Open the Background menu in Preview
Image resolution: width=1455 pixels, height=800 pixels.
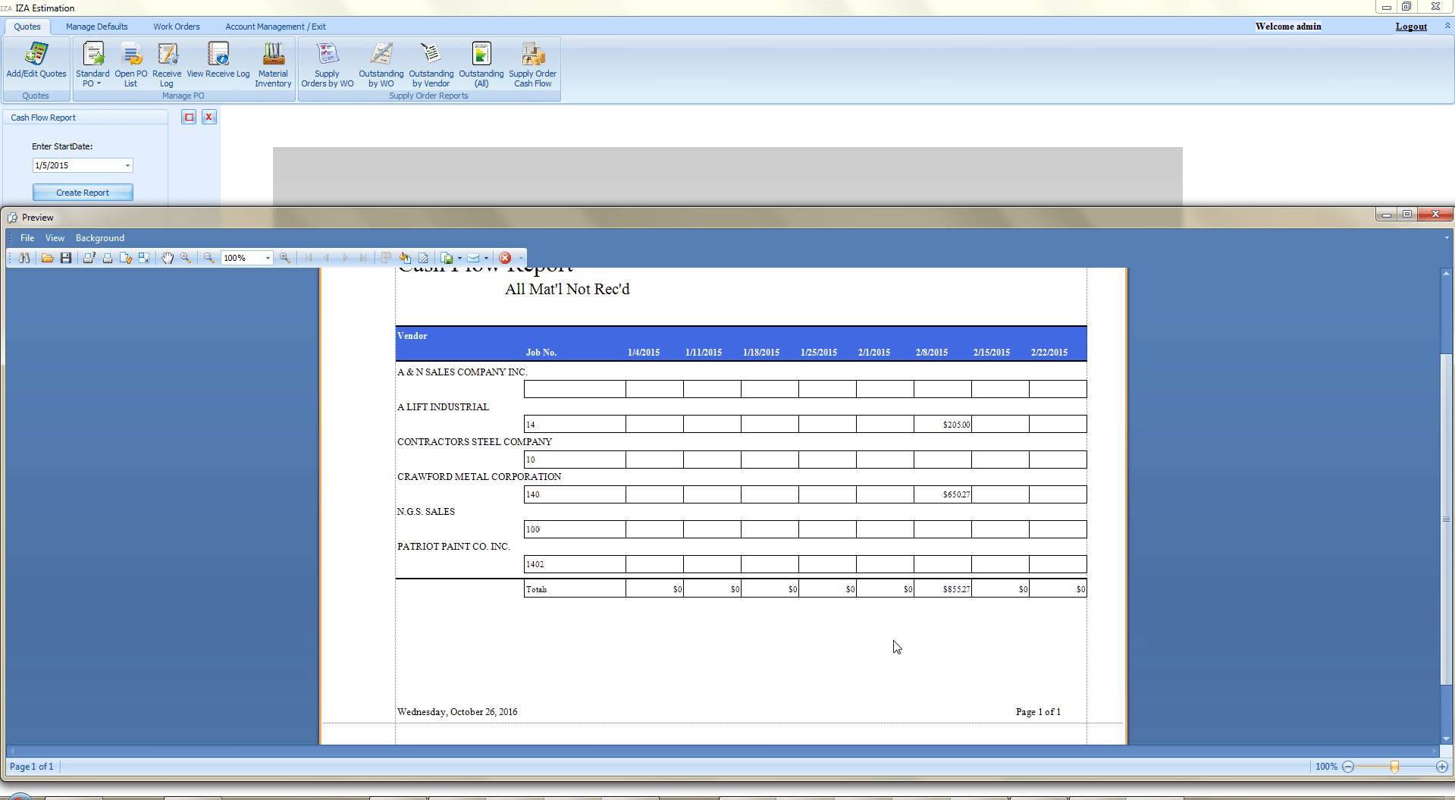click(x=99, y=238)
